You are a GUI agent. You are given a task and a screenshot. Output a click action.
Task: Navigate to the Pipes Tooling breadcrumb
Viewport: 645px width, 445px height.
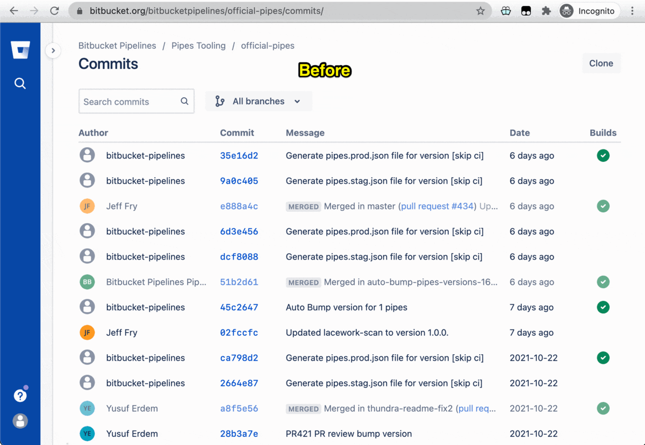point(198,46)
